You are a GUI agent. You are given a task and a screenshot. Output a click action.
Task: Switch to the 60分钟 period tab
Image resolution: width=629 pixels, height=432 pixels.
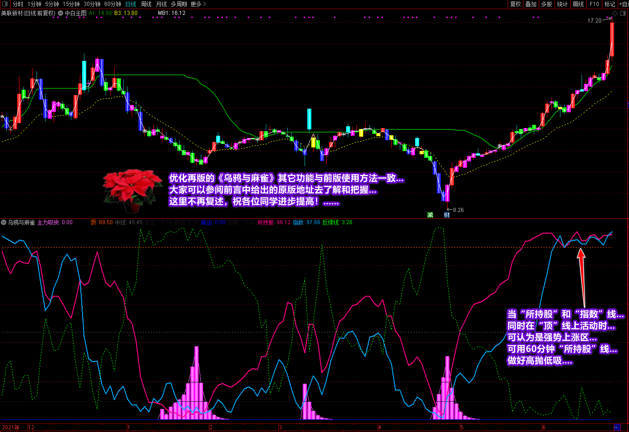tap(113, 4)
